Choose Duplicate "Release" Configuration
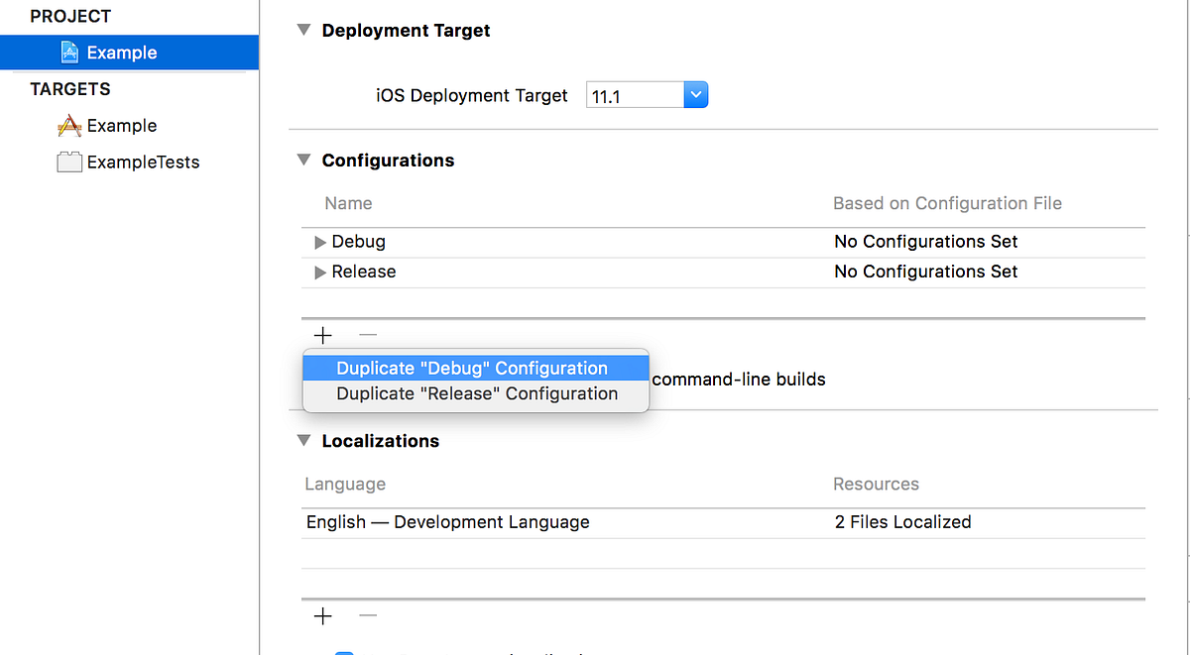This screenshot has width=1190, height=655. pyautogui.click(x=475, y=393)
